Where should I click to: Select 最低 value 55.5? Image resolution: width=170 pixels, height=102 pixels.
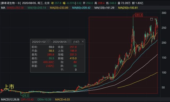pyautogui.click(x=51, y=58)
